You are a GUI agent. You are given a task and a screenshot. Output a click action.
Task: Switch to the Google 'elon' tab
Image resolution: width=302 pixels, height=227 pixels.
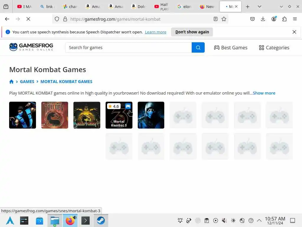coord(185,7)
